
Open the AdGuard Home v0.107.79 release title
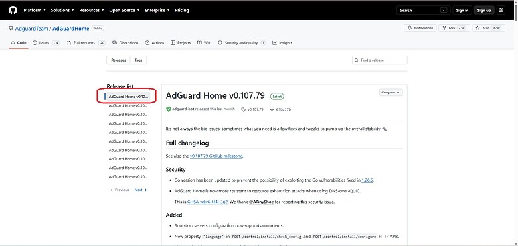(215, 95)
